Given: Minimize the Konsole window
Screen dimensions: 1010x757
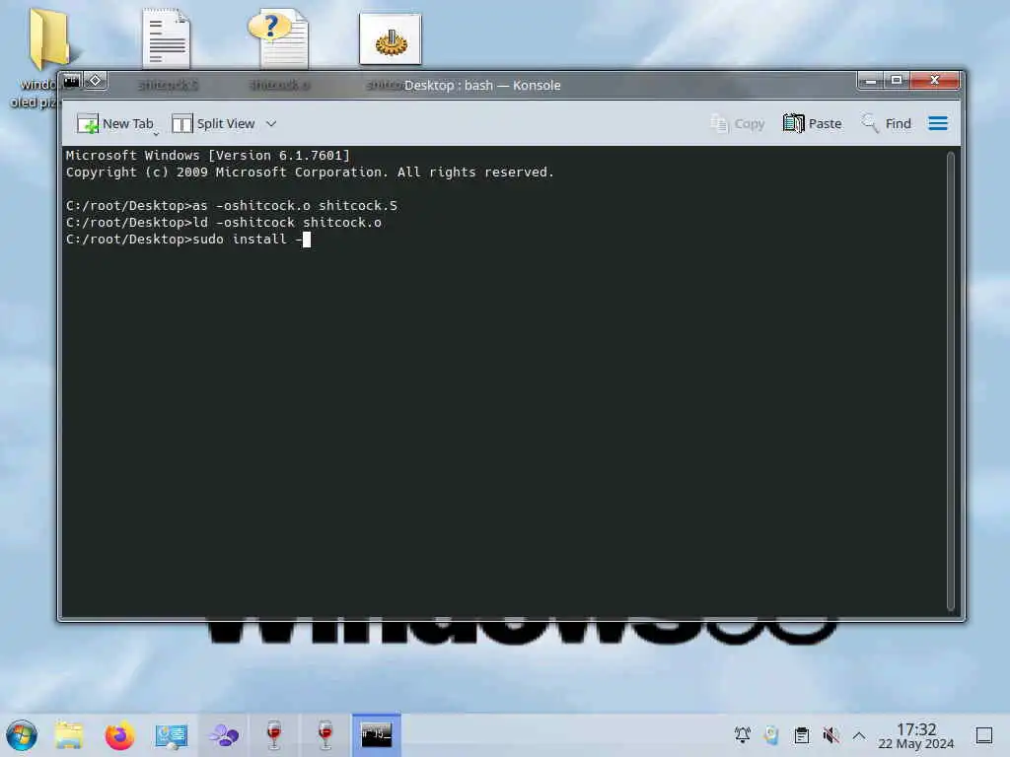Looking at the screenshot, I should click(x=870, y=81).
